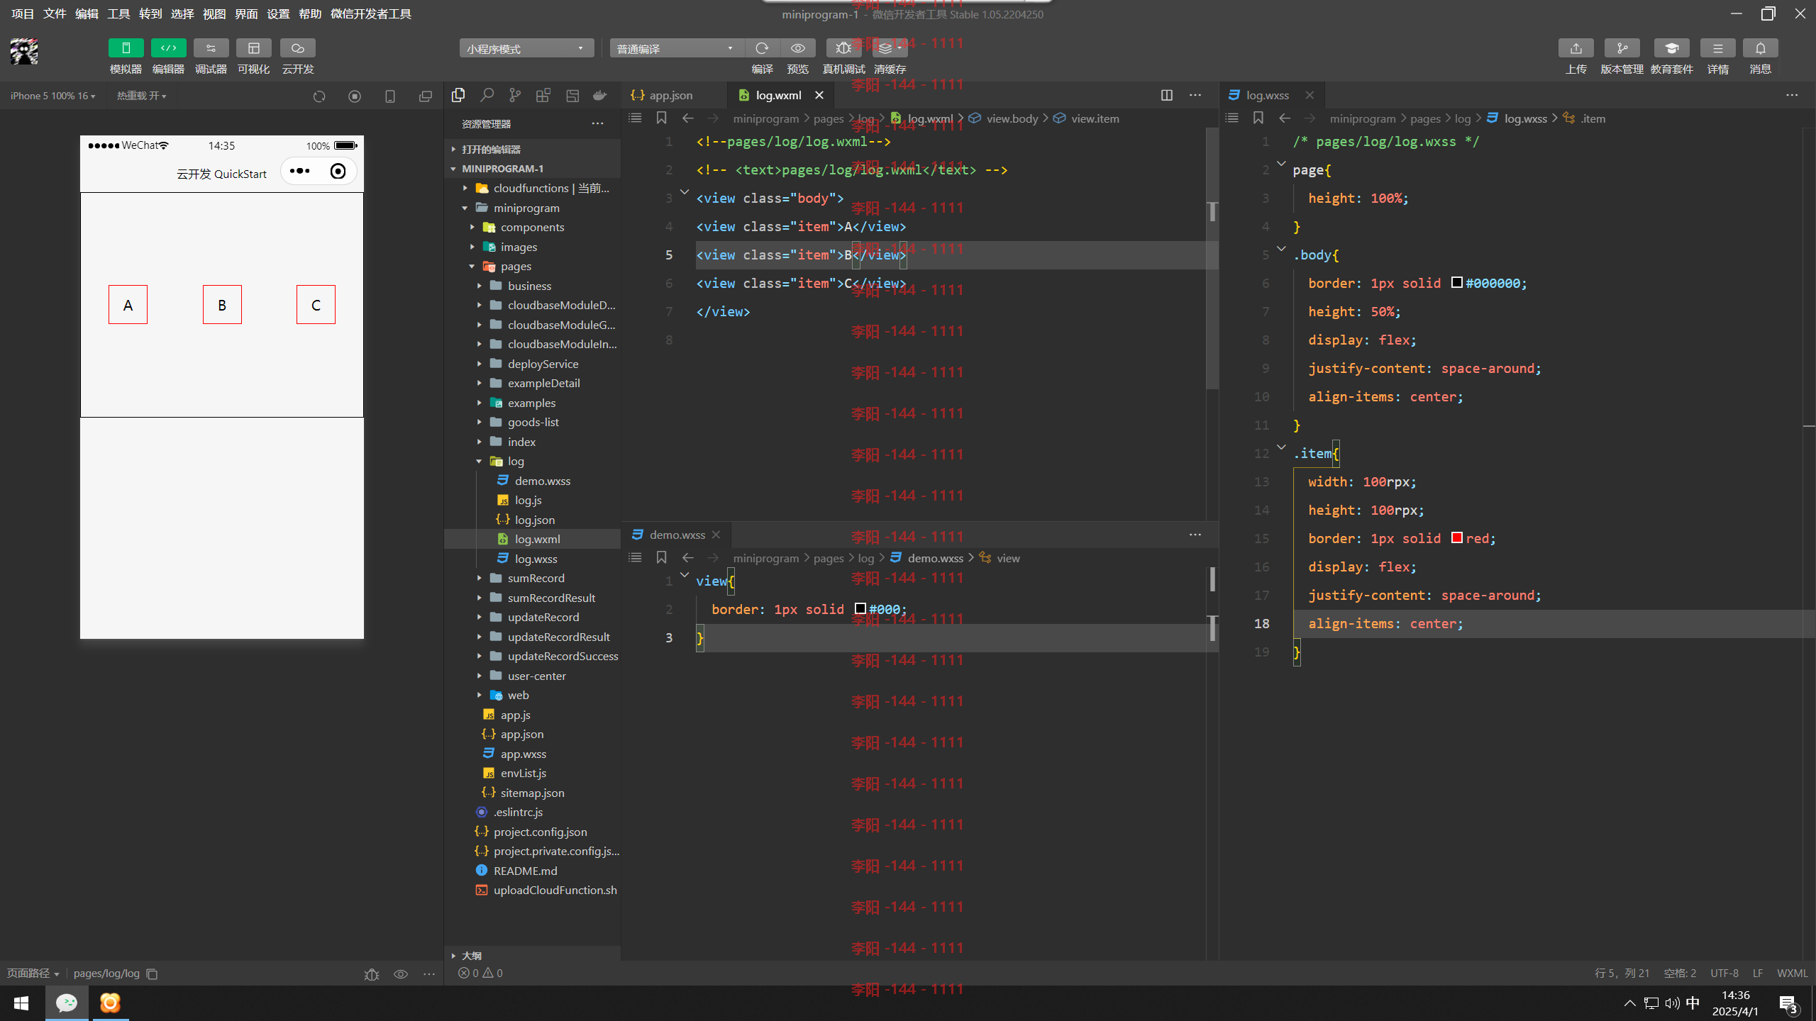The image size is (1816, 1021).
Task: Open the 工具 menu
Action: tap(118, 13)
